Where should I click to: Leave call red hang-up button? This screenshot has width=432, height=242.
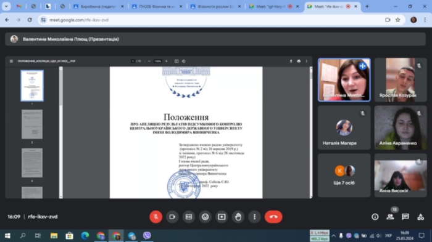273,217
